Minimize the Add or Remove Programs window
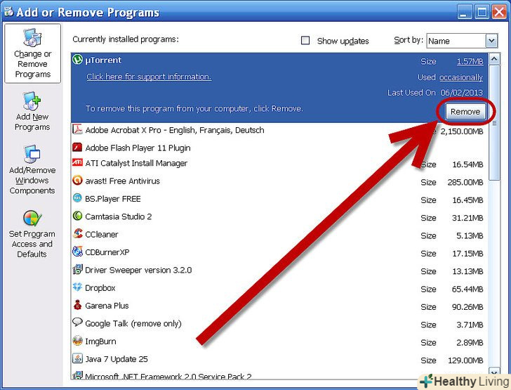Viewport: 511px width, 390px height. 465,13
